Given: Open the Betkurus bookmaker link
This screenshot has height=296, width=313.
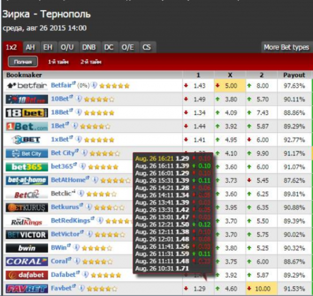Looking at the screenshot, I should [x=67, y=207].
